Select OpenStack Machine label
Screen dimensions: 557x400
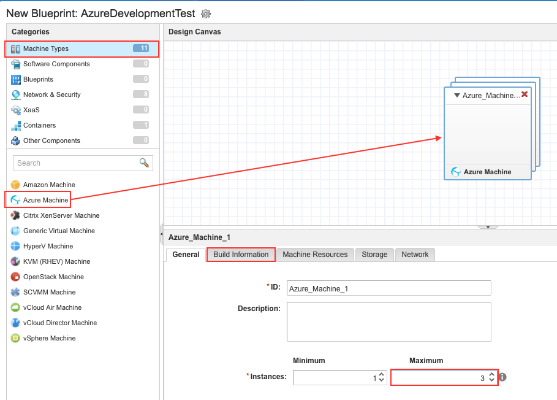(54, 277)
